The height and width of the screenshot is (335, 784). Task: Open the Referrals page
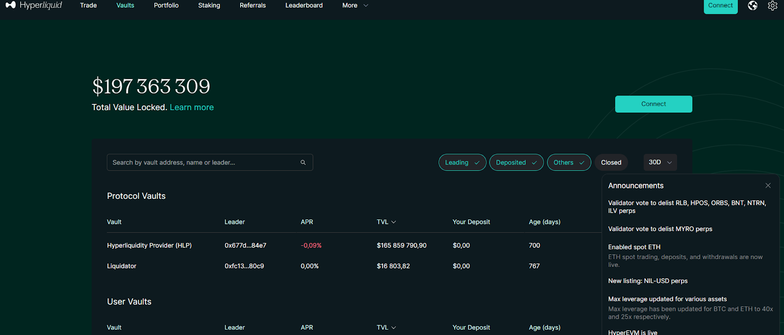[253, 5]
